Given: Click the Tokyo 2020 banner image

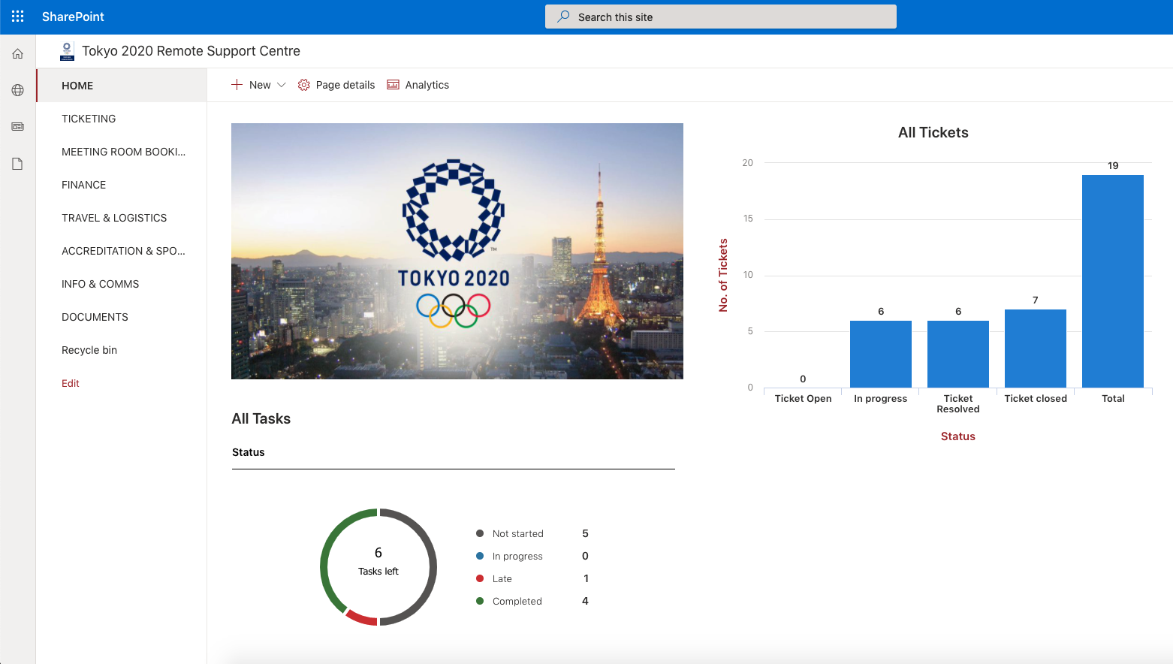Looking at the screenshot, I should click(x=457, y=251).
